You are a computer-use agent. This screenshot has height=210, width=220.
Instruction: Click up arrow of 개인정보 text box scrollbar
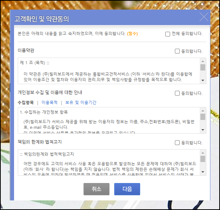point(203,111)
